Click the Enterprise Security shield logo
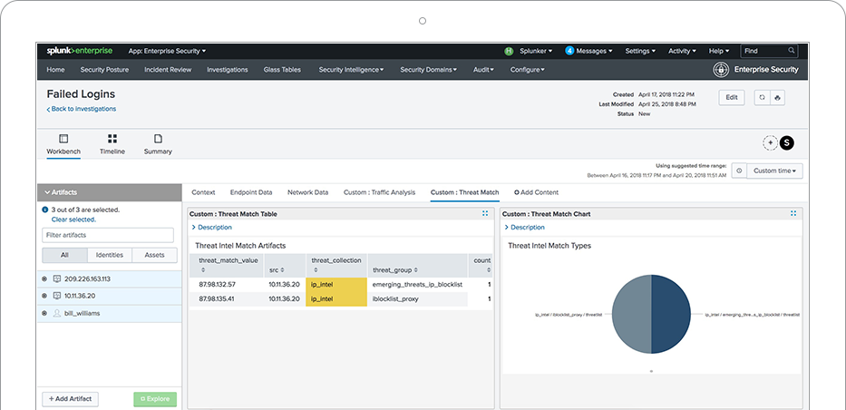Image resolution: width=846 pixels, height=410 pixels. [x=721, y=70]
